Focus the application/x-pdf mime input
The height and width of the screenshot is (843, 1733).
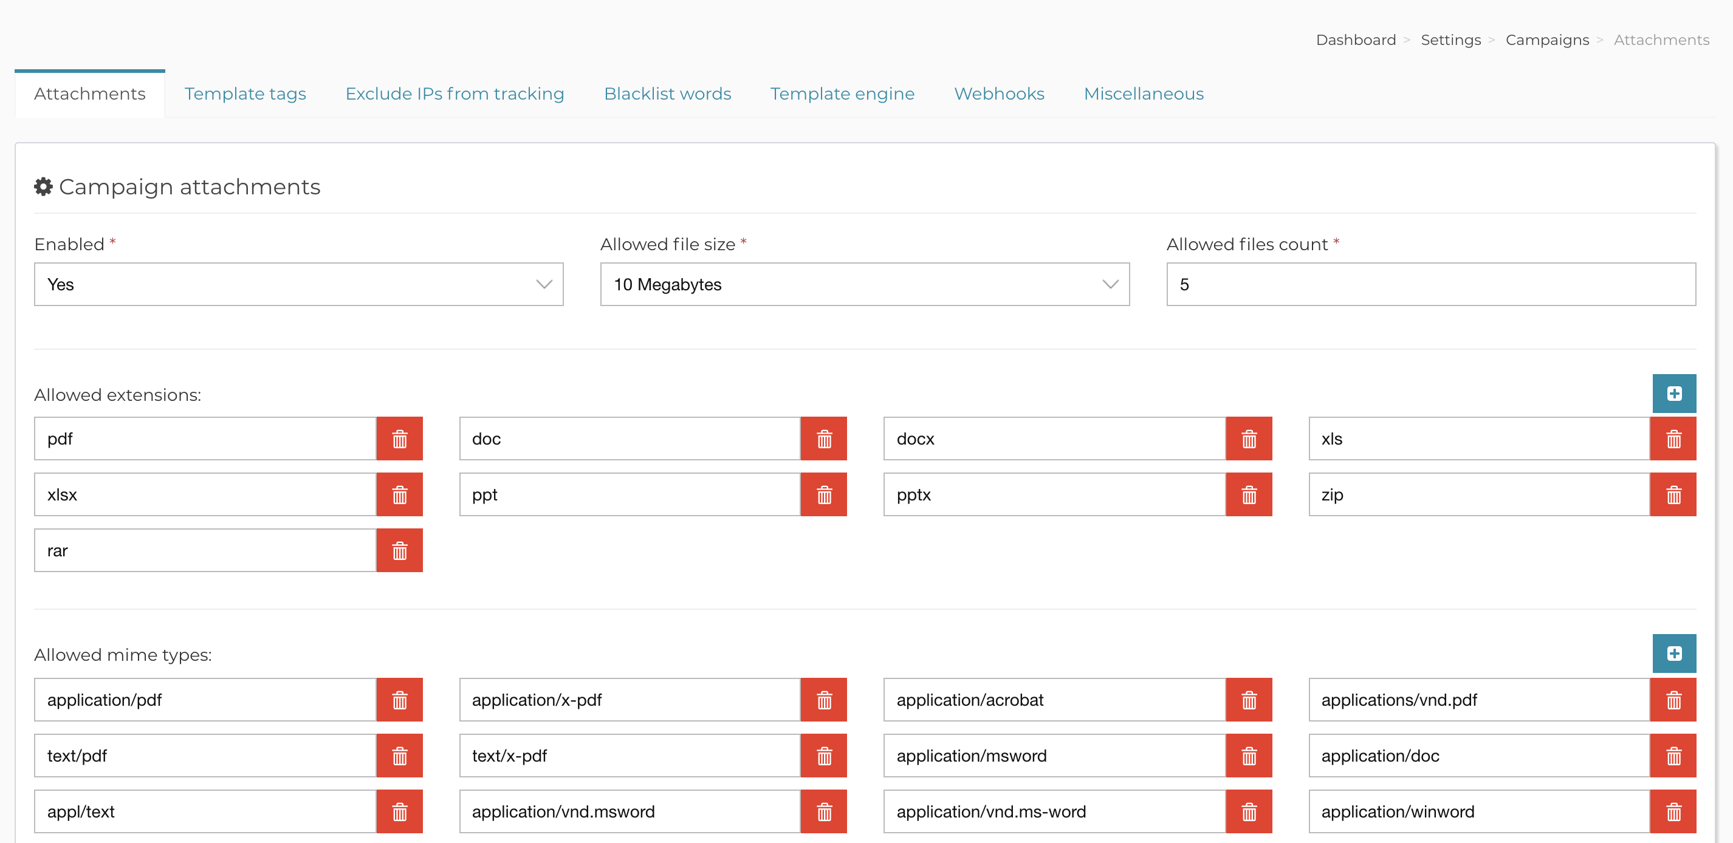coord(630,699)
